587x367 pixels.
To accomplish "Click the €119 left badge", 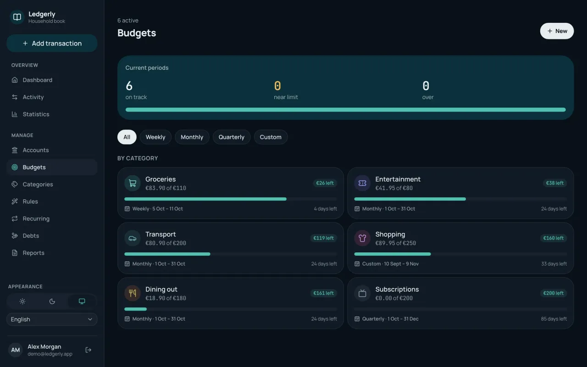I will click(324, 238).
